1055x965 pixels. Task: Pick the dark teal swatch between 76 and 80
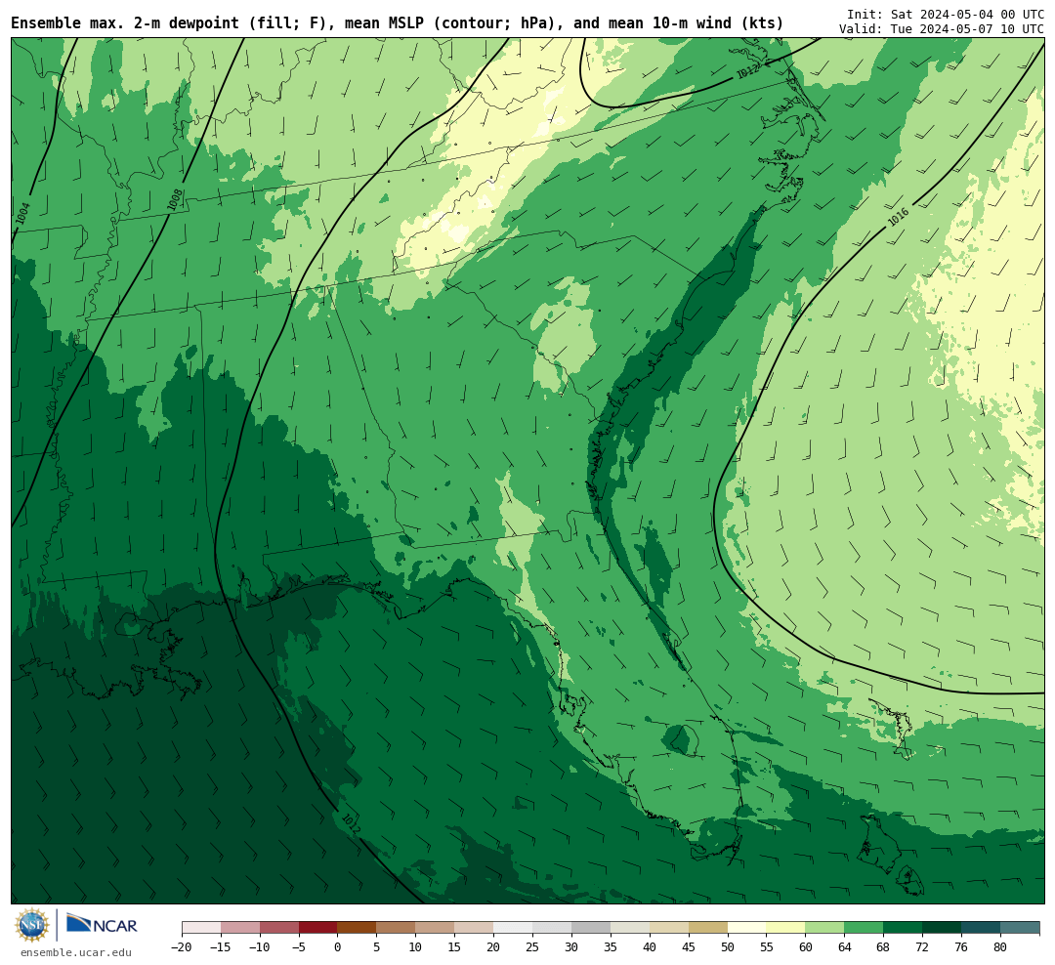coord(982,928)
